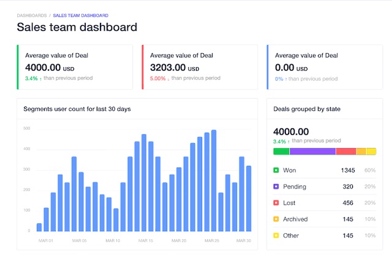Open the DASHBOARDS breadcrumb link
The width and height of the screenshot is (392, 257).
(32, 15)
